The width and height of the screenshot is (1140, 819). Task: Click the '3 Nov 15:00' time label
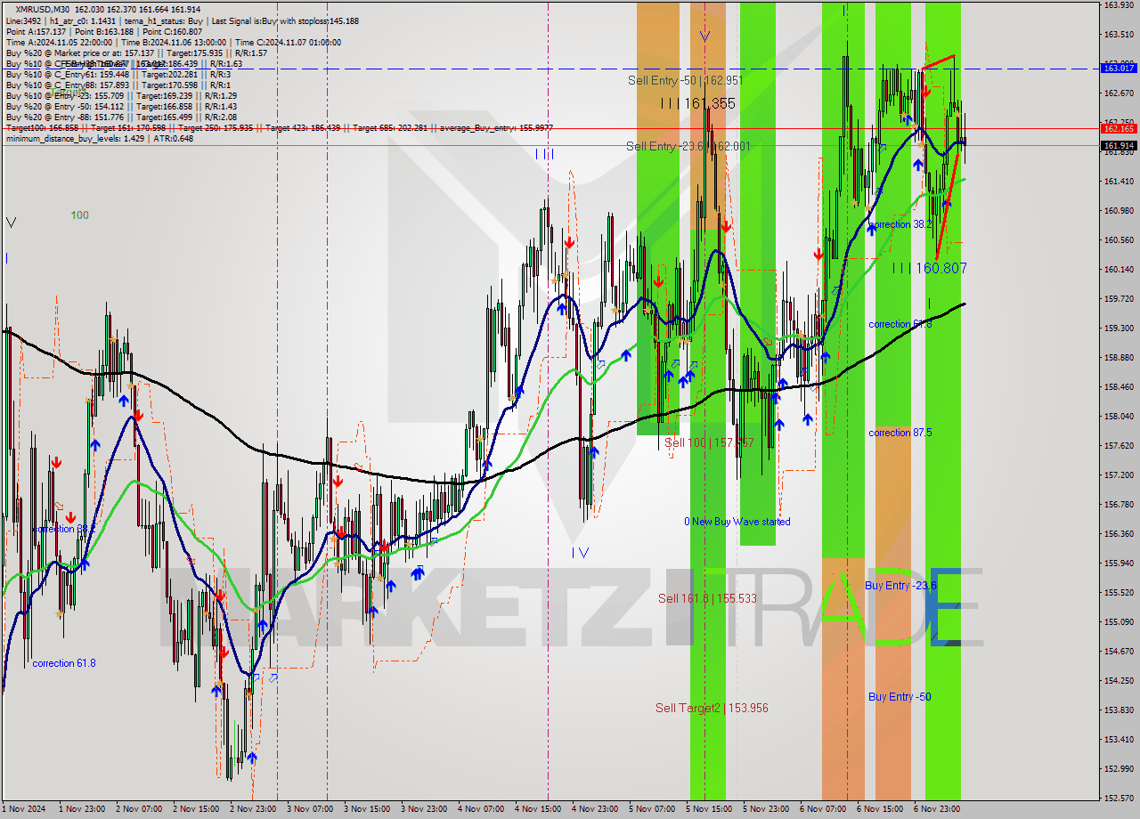click(x=366, y=809)
